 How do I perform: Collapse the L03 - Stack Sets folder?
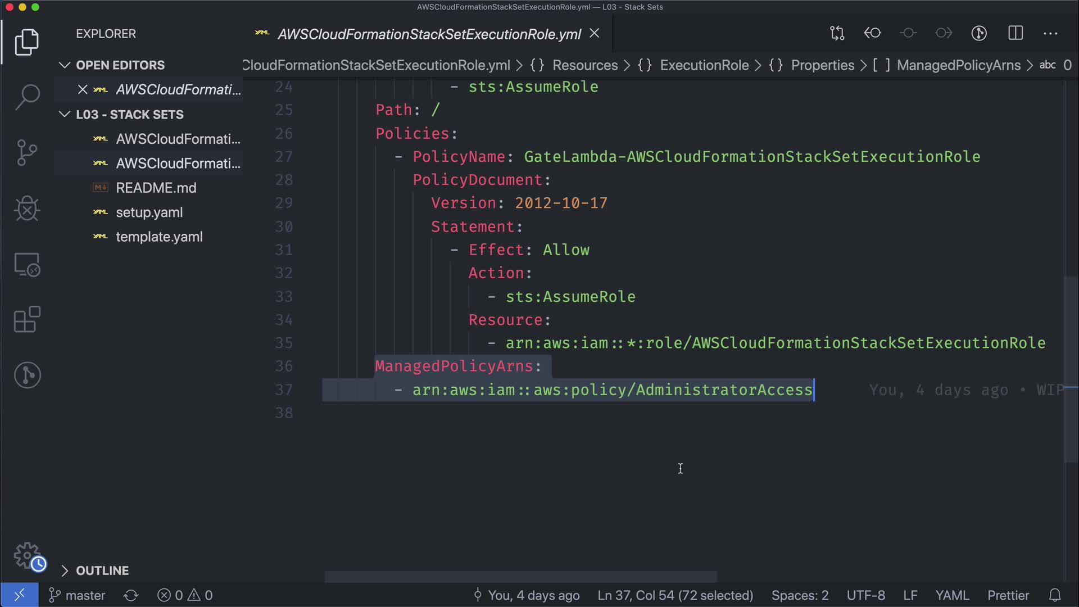pos(65,115)
